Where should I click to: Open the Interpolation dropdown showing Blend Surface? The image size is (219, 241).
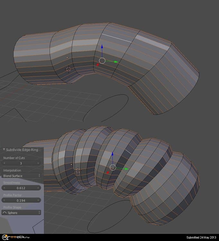click(22, 176)
